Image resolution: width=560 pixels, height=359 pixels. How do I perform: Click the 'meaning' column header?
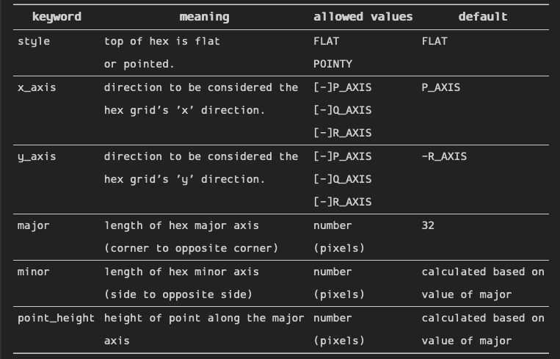(x=204, y=17)
